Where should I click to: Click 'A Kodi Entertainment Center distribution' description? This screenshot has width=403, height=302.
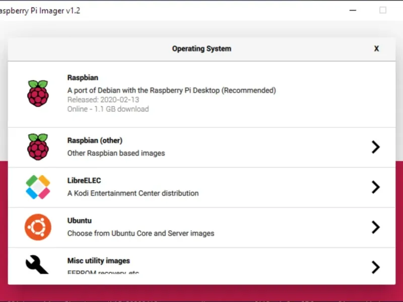133,193
